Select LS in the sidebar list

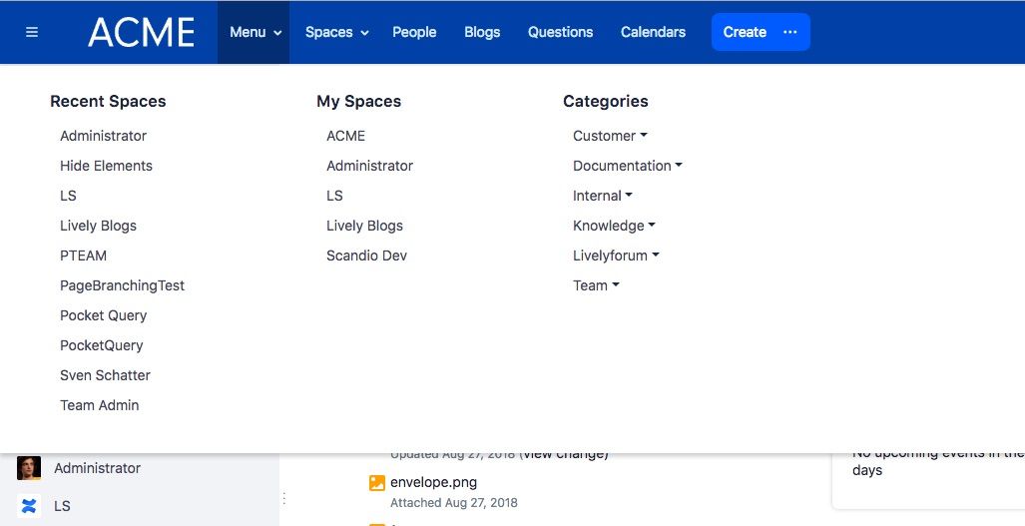coord(62,506)
